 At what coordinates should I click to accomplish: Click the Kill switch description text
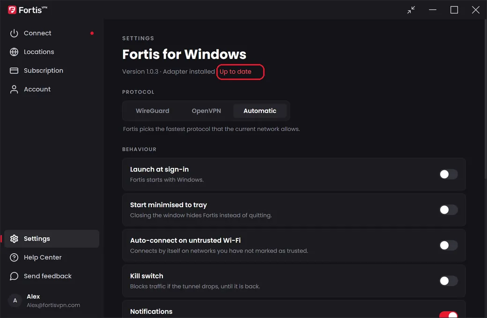pos(195,286)
